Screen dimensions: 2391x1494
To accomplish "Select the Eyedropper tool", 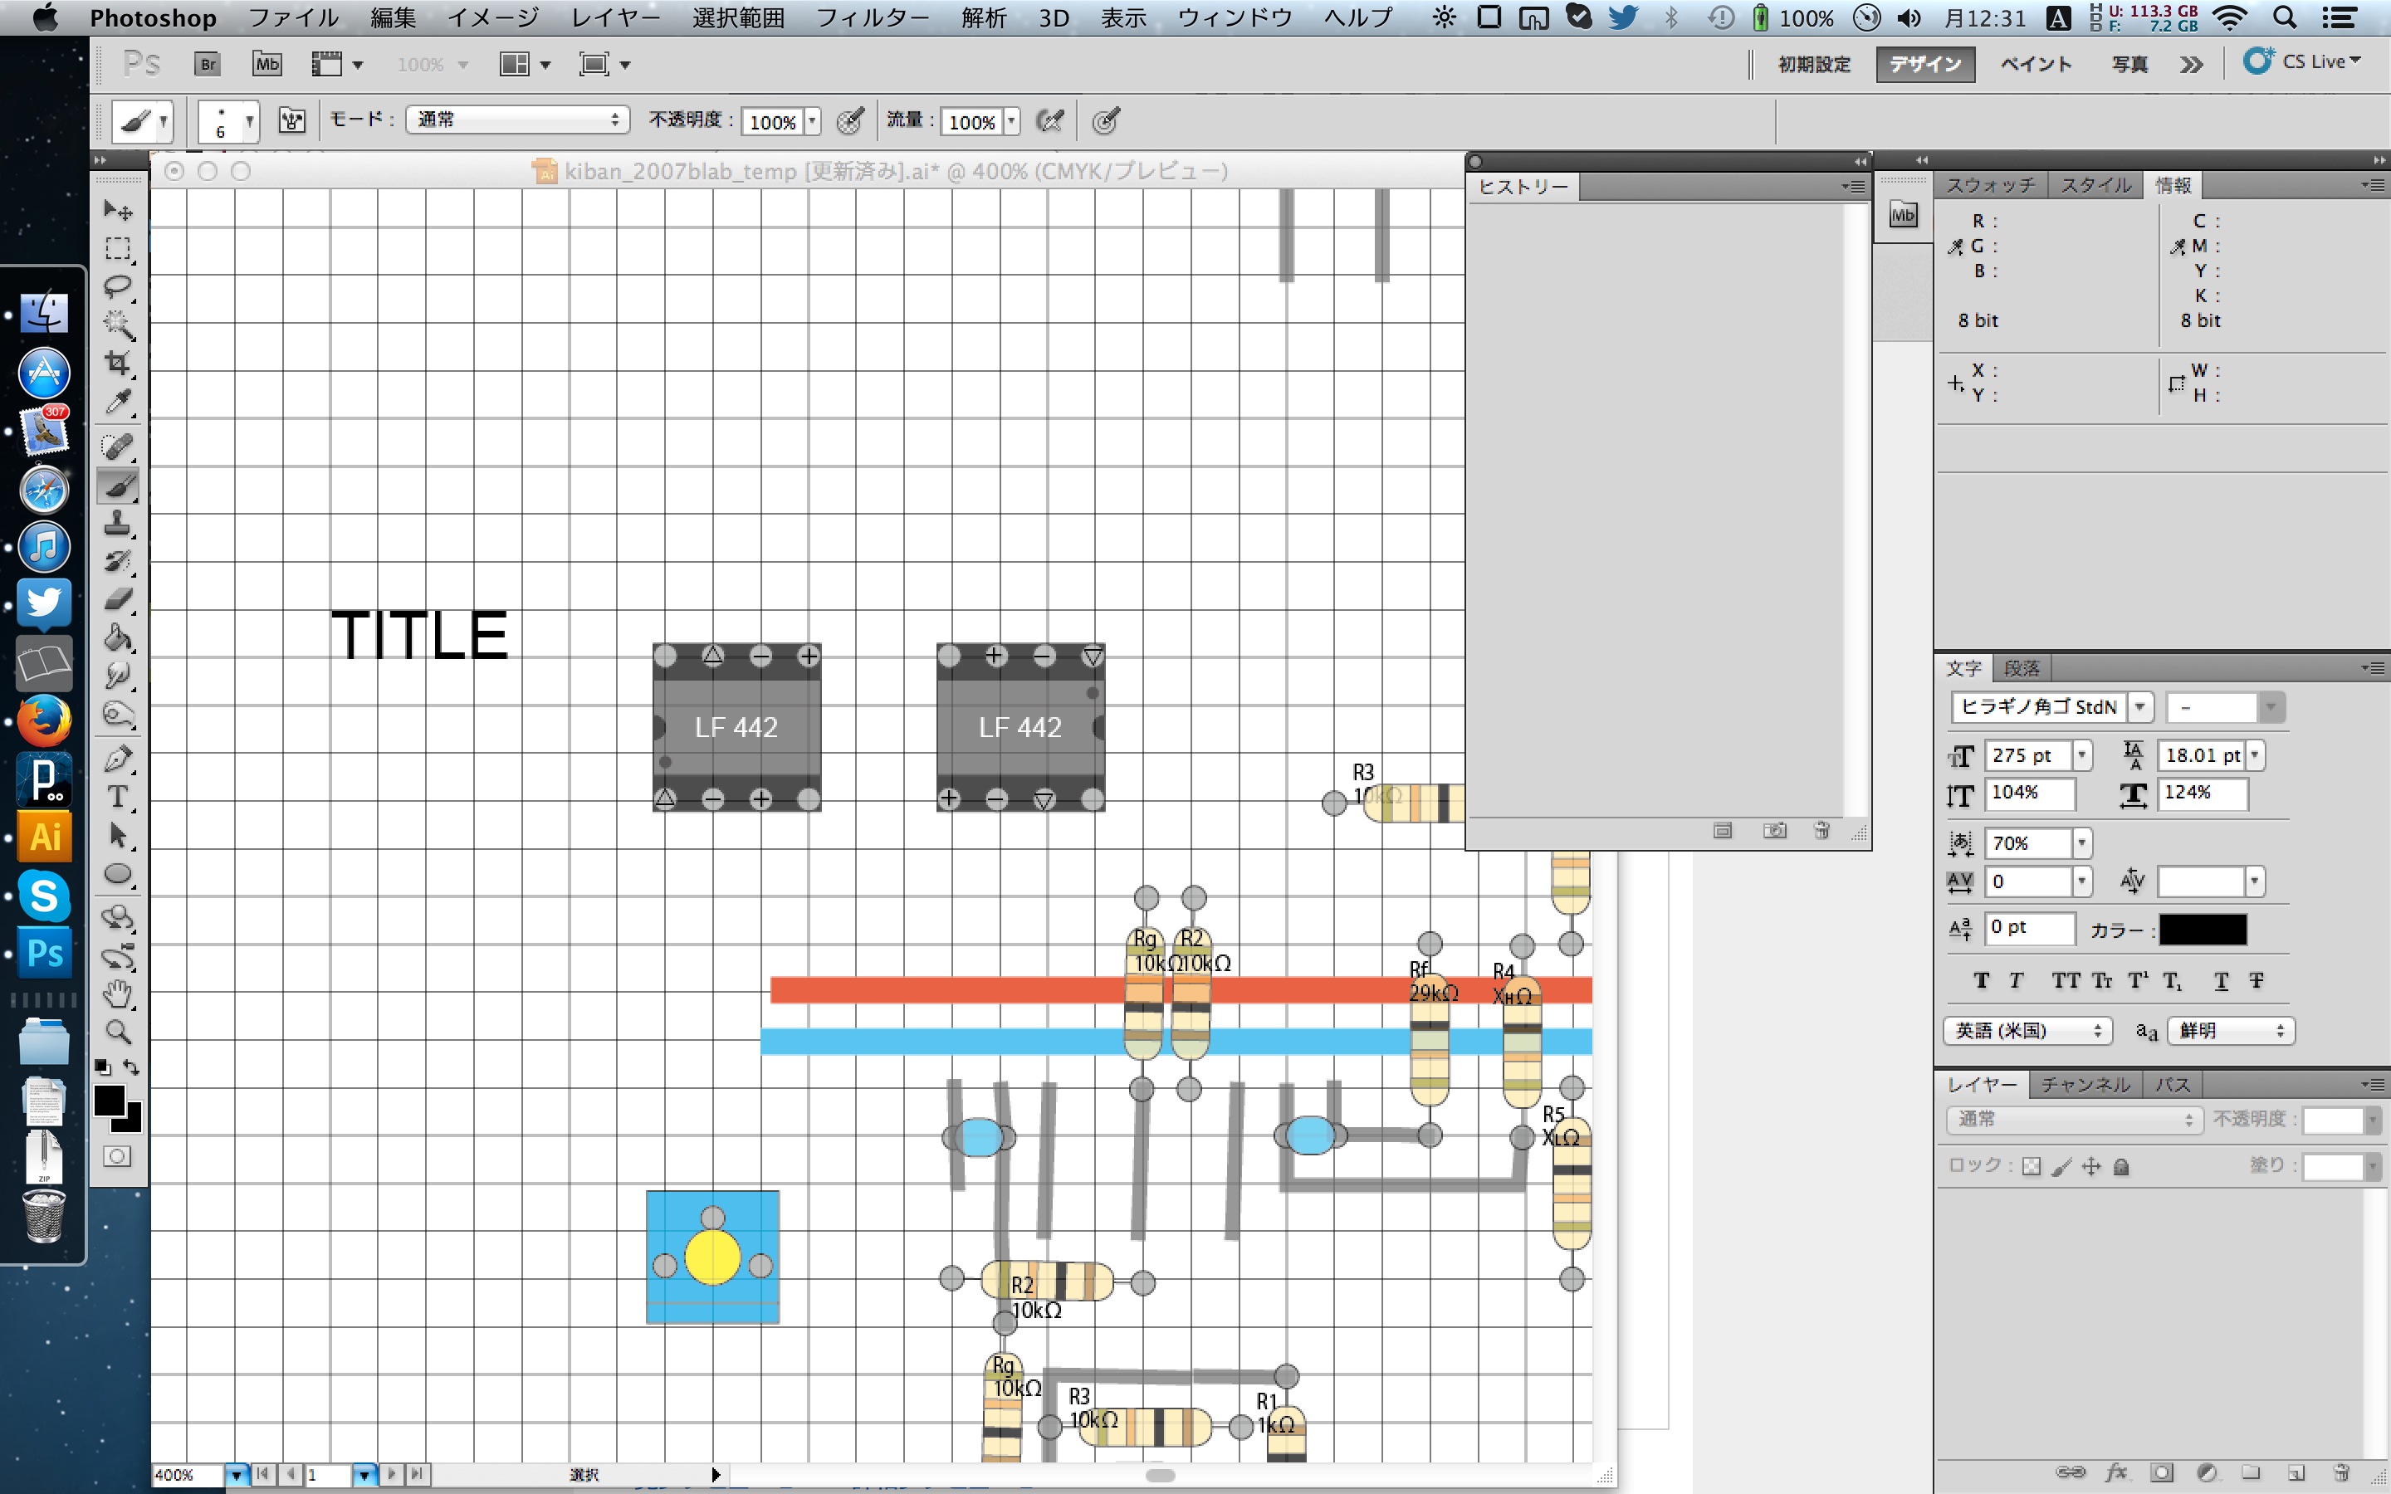I will (118, 403).
